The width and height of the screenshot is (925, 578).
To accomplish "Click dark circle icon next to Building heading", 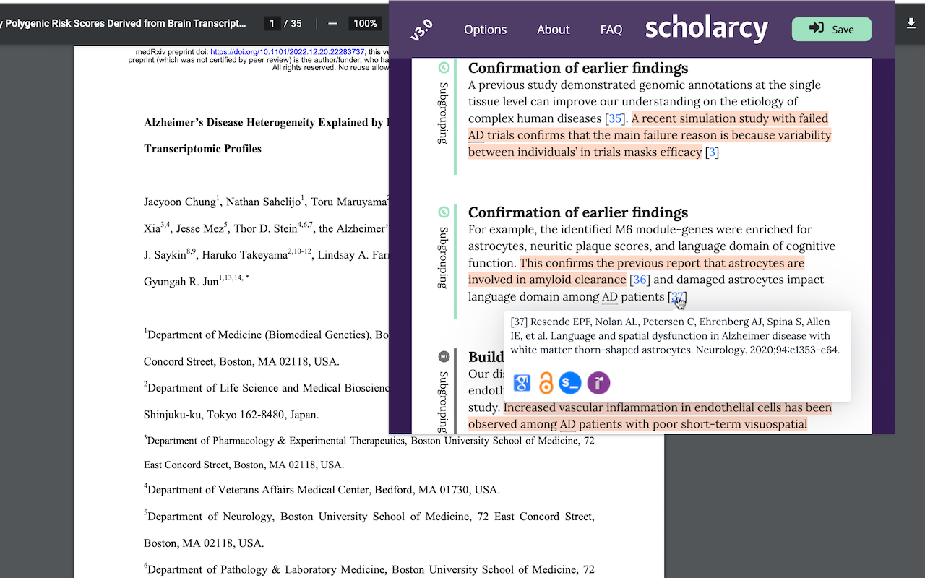I will [442, 355].
